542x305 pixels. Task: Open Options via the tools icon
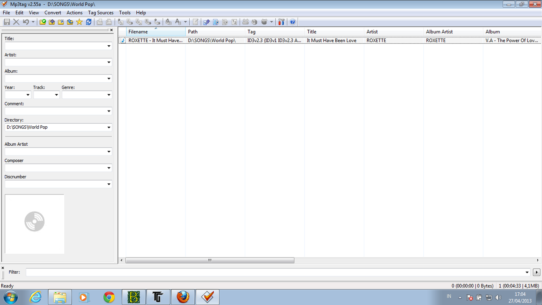(x=281, y=22)
